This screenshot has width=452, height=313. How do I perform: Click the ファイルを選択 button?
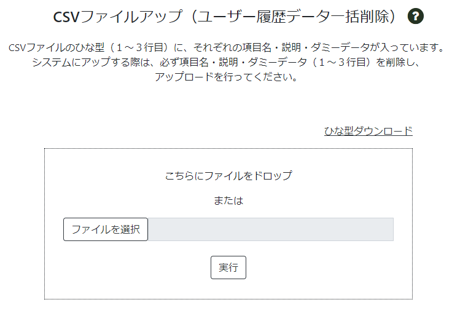point(106,229)
